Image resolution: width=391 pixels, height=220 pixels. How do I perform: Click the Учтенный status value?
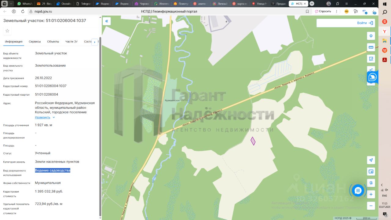[43, 153]
